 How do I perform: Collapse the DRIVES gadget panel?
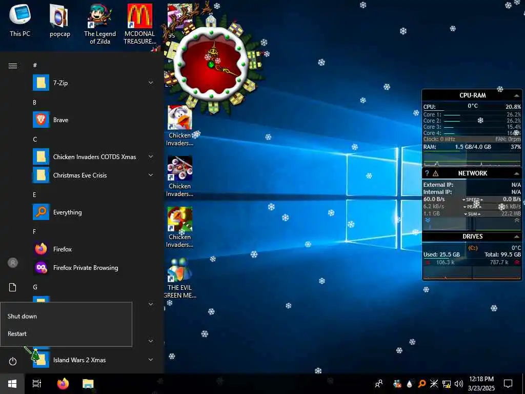(x=517, y=237)
